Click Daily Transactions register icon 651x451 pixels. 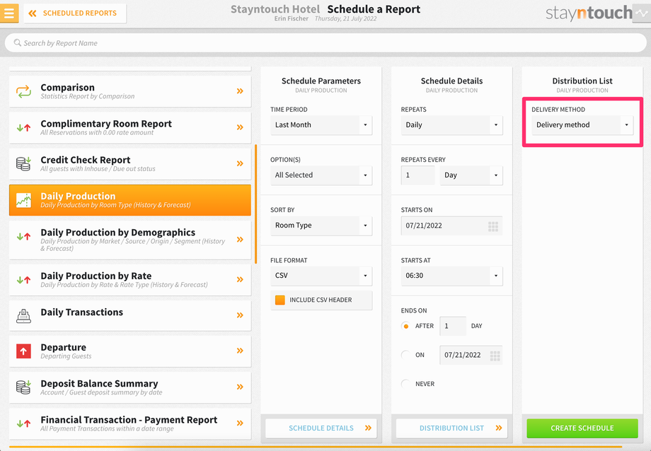[x=23, y=316]
